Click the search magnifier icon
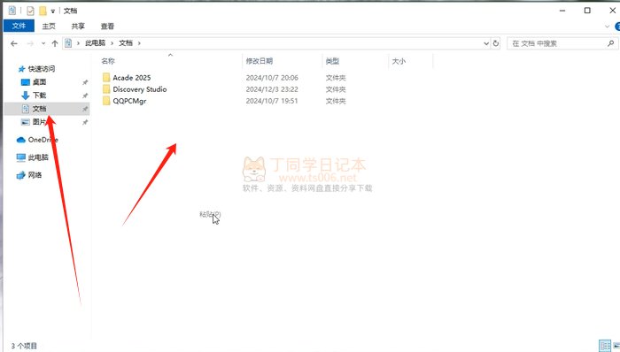The height and width of the screenshot is (352, 620). [610, 43]
